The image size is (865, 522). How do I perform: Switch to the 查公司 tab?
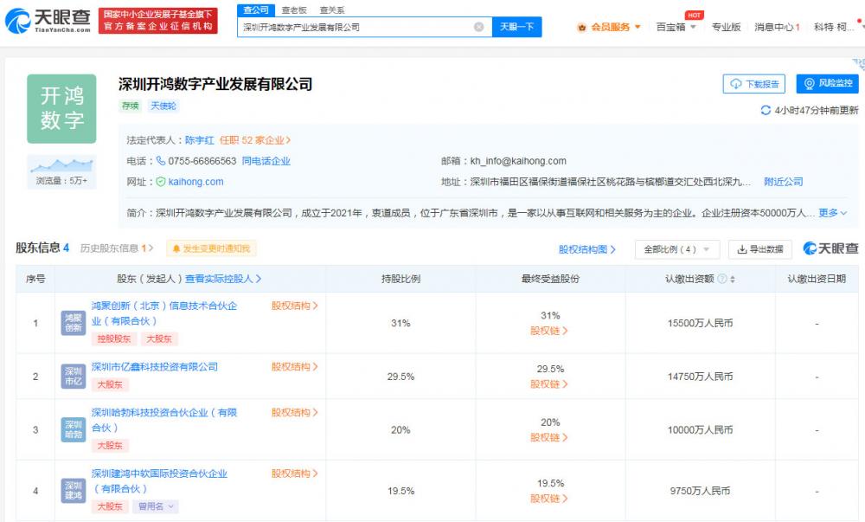256,10
